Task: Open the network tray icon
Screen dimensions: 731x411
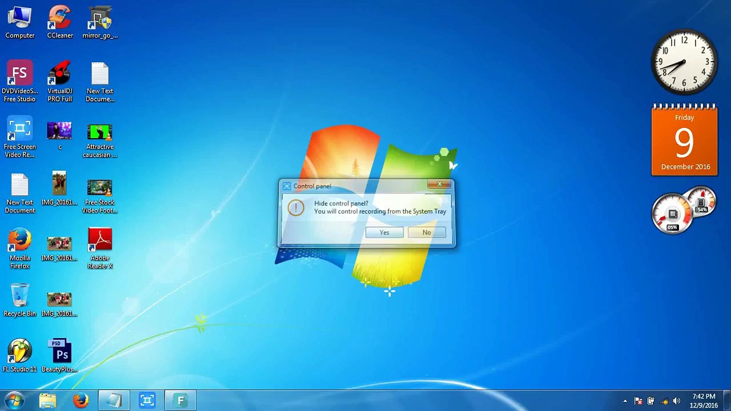Action: (664, 401)
